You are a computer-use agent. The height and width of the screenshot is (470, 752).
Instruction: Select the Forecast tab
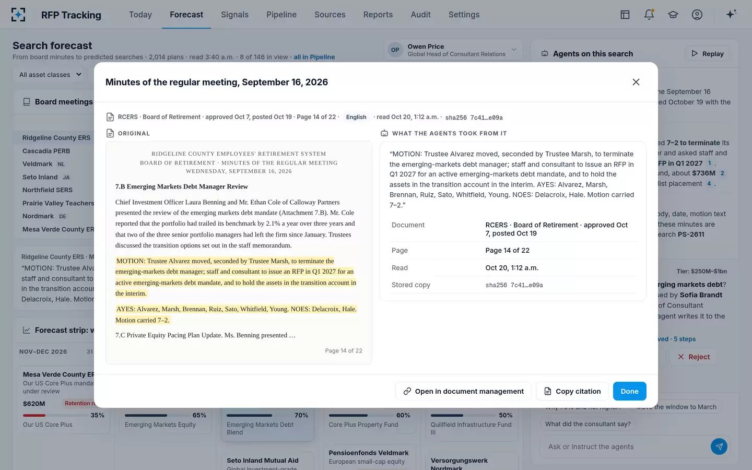pyautogui.click(x=186, y=15)
